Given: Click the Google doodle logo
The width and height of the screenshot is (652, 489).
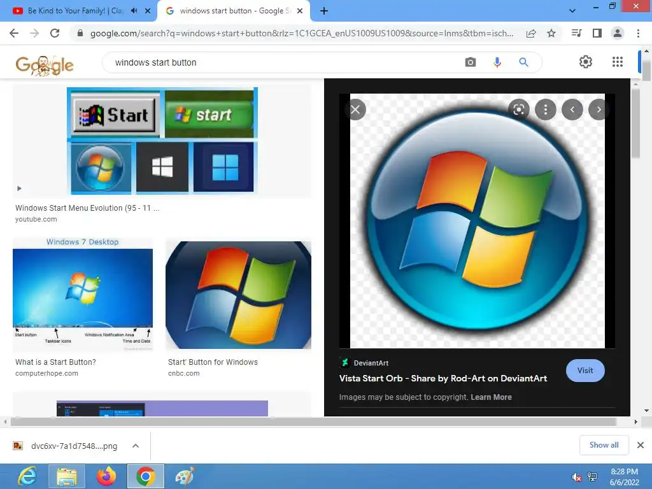Looking at the screenshot, I should point(45,66).
